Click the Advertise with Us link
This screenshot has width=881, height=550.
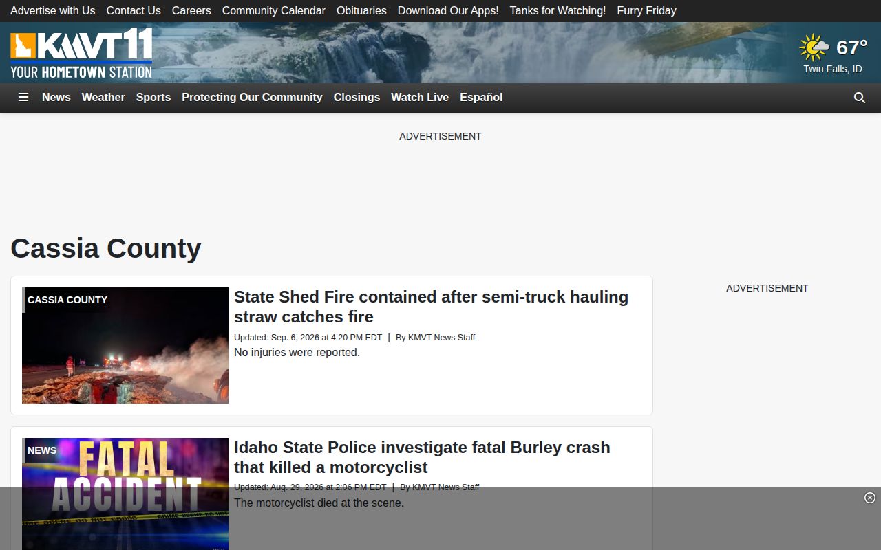coord(53,11)
